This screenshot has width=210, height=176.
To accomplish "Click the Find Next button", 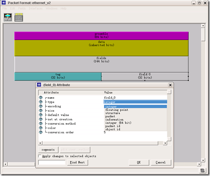I will point(77,162).
